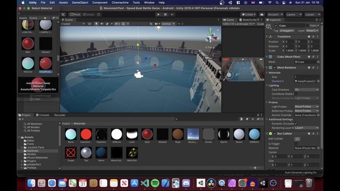This screenshot has width=340, height=191.
Task: Select the Steam material thumbnail
Action: coord(239,134)
